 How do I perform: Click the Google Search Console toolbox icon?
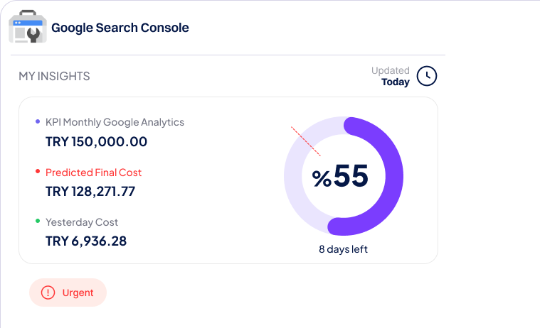(x=28, y=26)
